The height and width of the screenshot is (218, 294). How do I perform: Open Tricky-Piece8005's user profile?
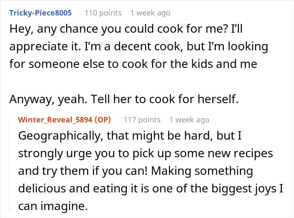(40, 13)
